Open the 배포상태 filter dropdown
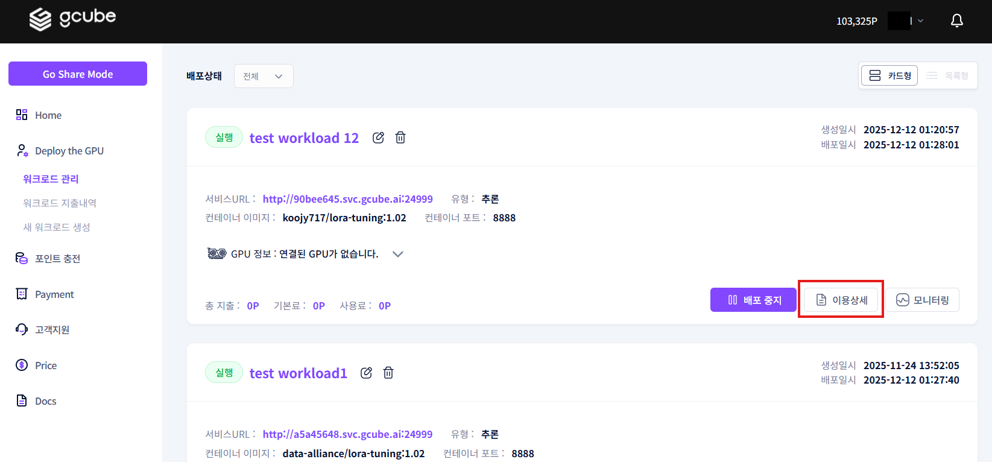This screenshot has height=462, width=992. click(264, 76)
